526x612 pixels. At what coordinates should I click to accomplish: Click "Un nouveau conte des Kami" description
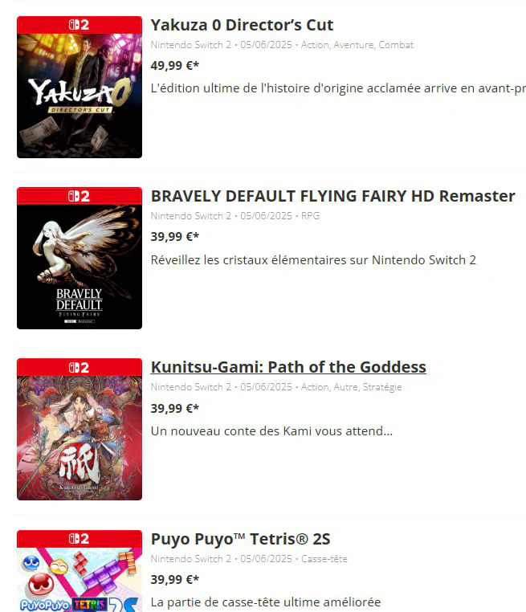point(271,431)
